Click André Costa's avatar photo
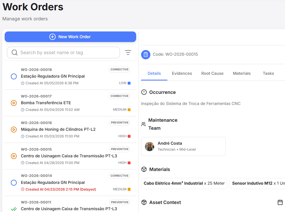 coord(150,146)
